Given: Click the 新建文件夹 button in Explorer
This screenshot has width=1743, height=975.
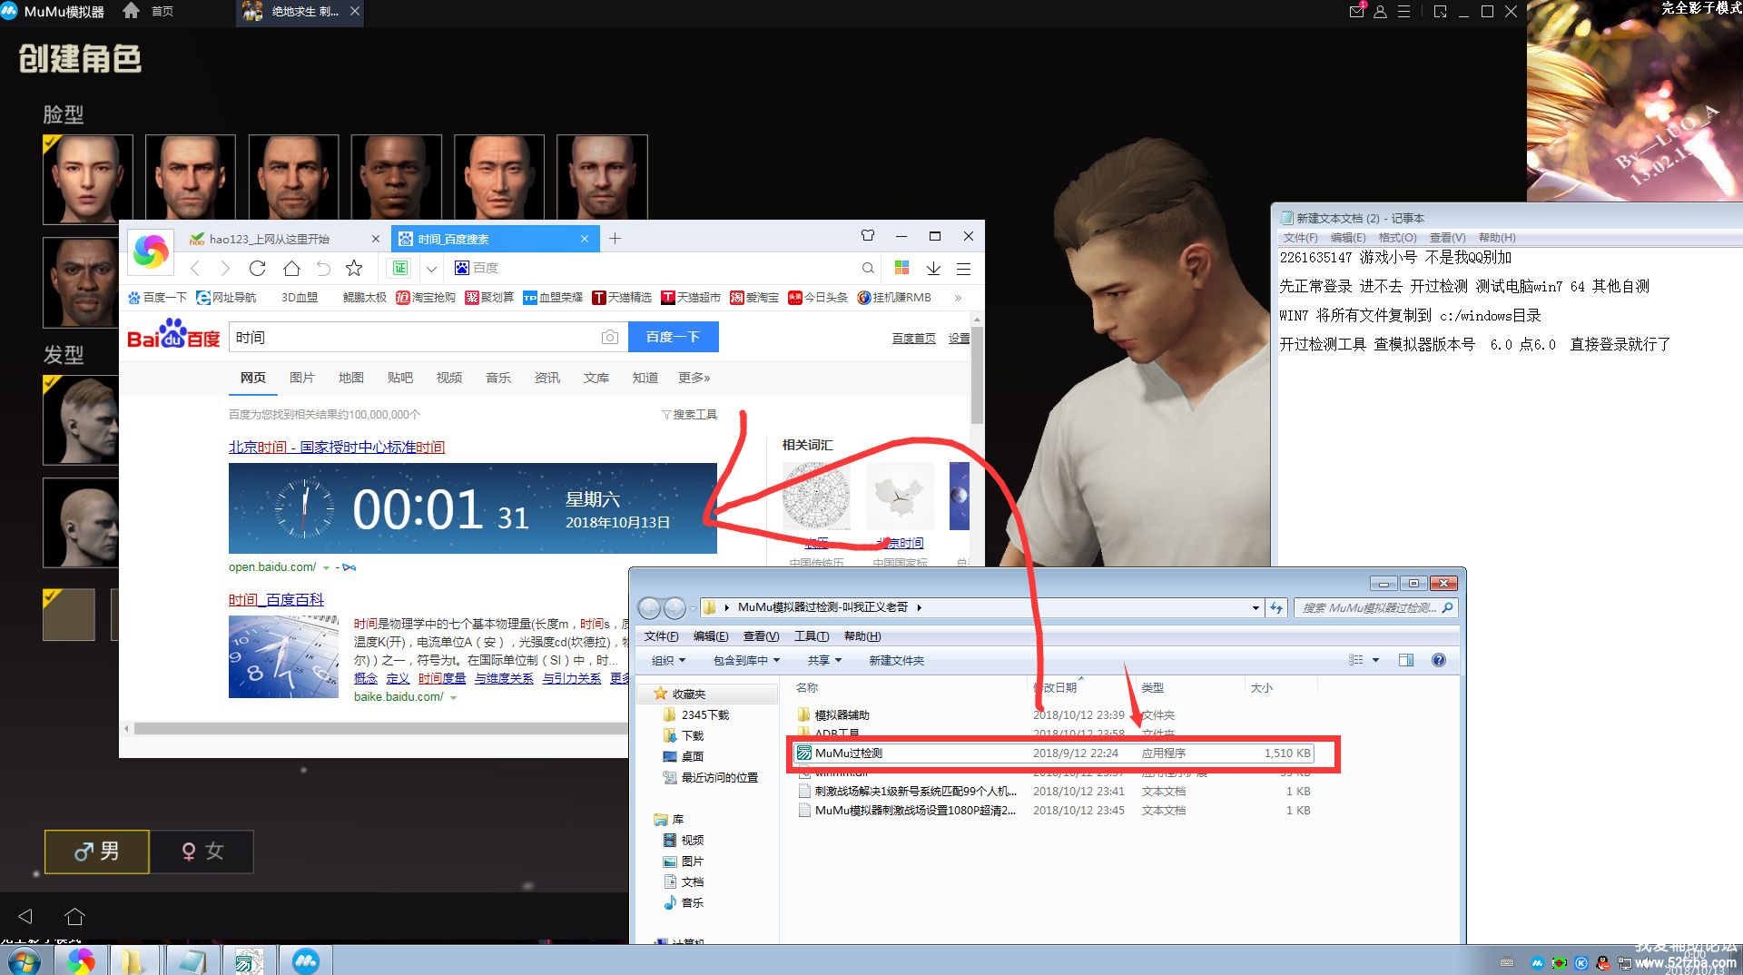Looking at the screenshot, I should (x=896, y=660).
